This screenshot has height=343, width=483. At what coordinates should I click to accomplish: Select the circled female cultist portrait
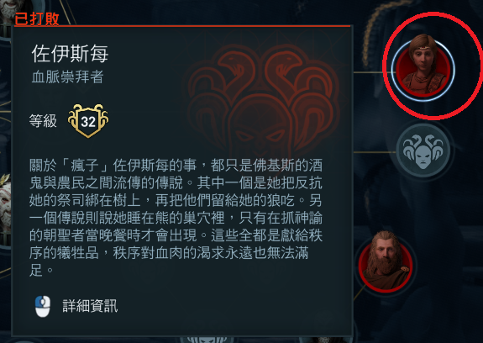click(423, 68)
